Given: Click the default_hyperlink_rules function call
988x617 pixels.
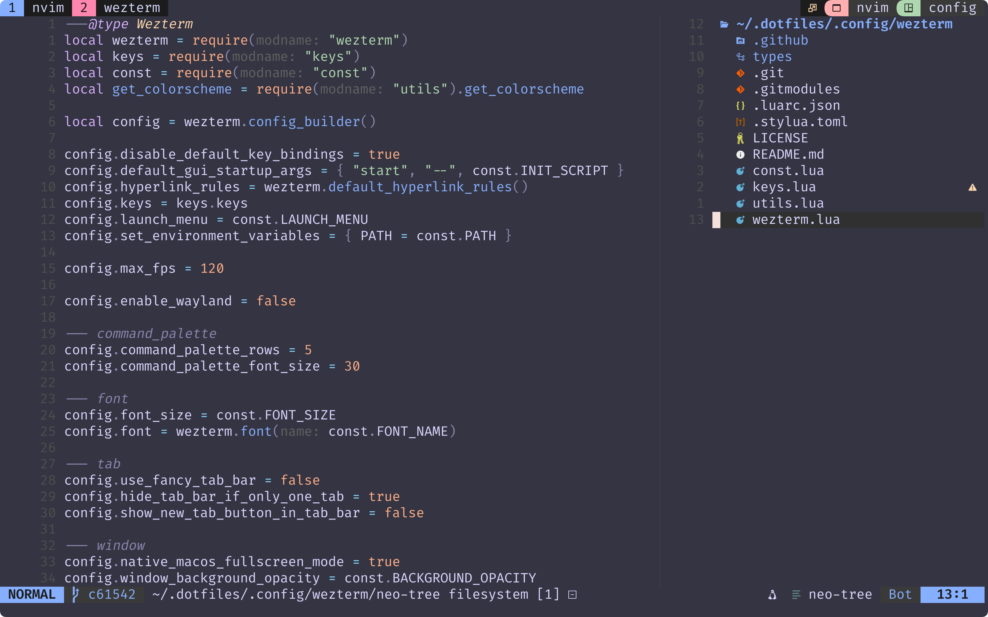Looking at the screenshot, I should (428, 187).
